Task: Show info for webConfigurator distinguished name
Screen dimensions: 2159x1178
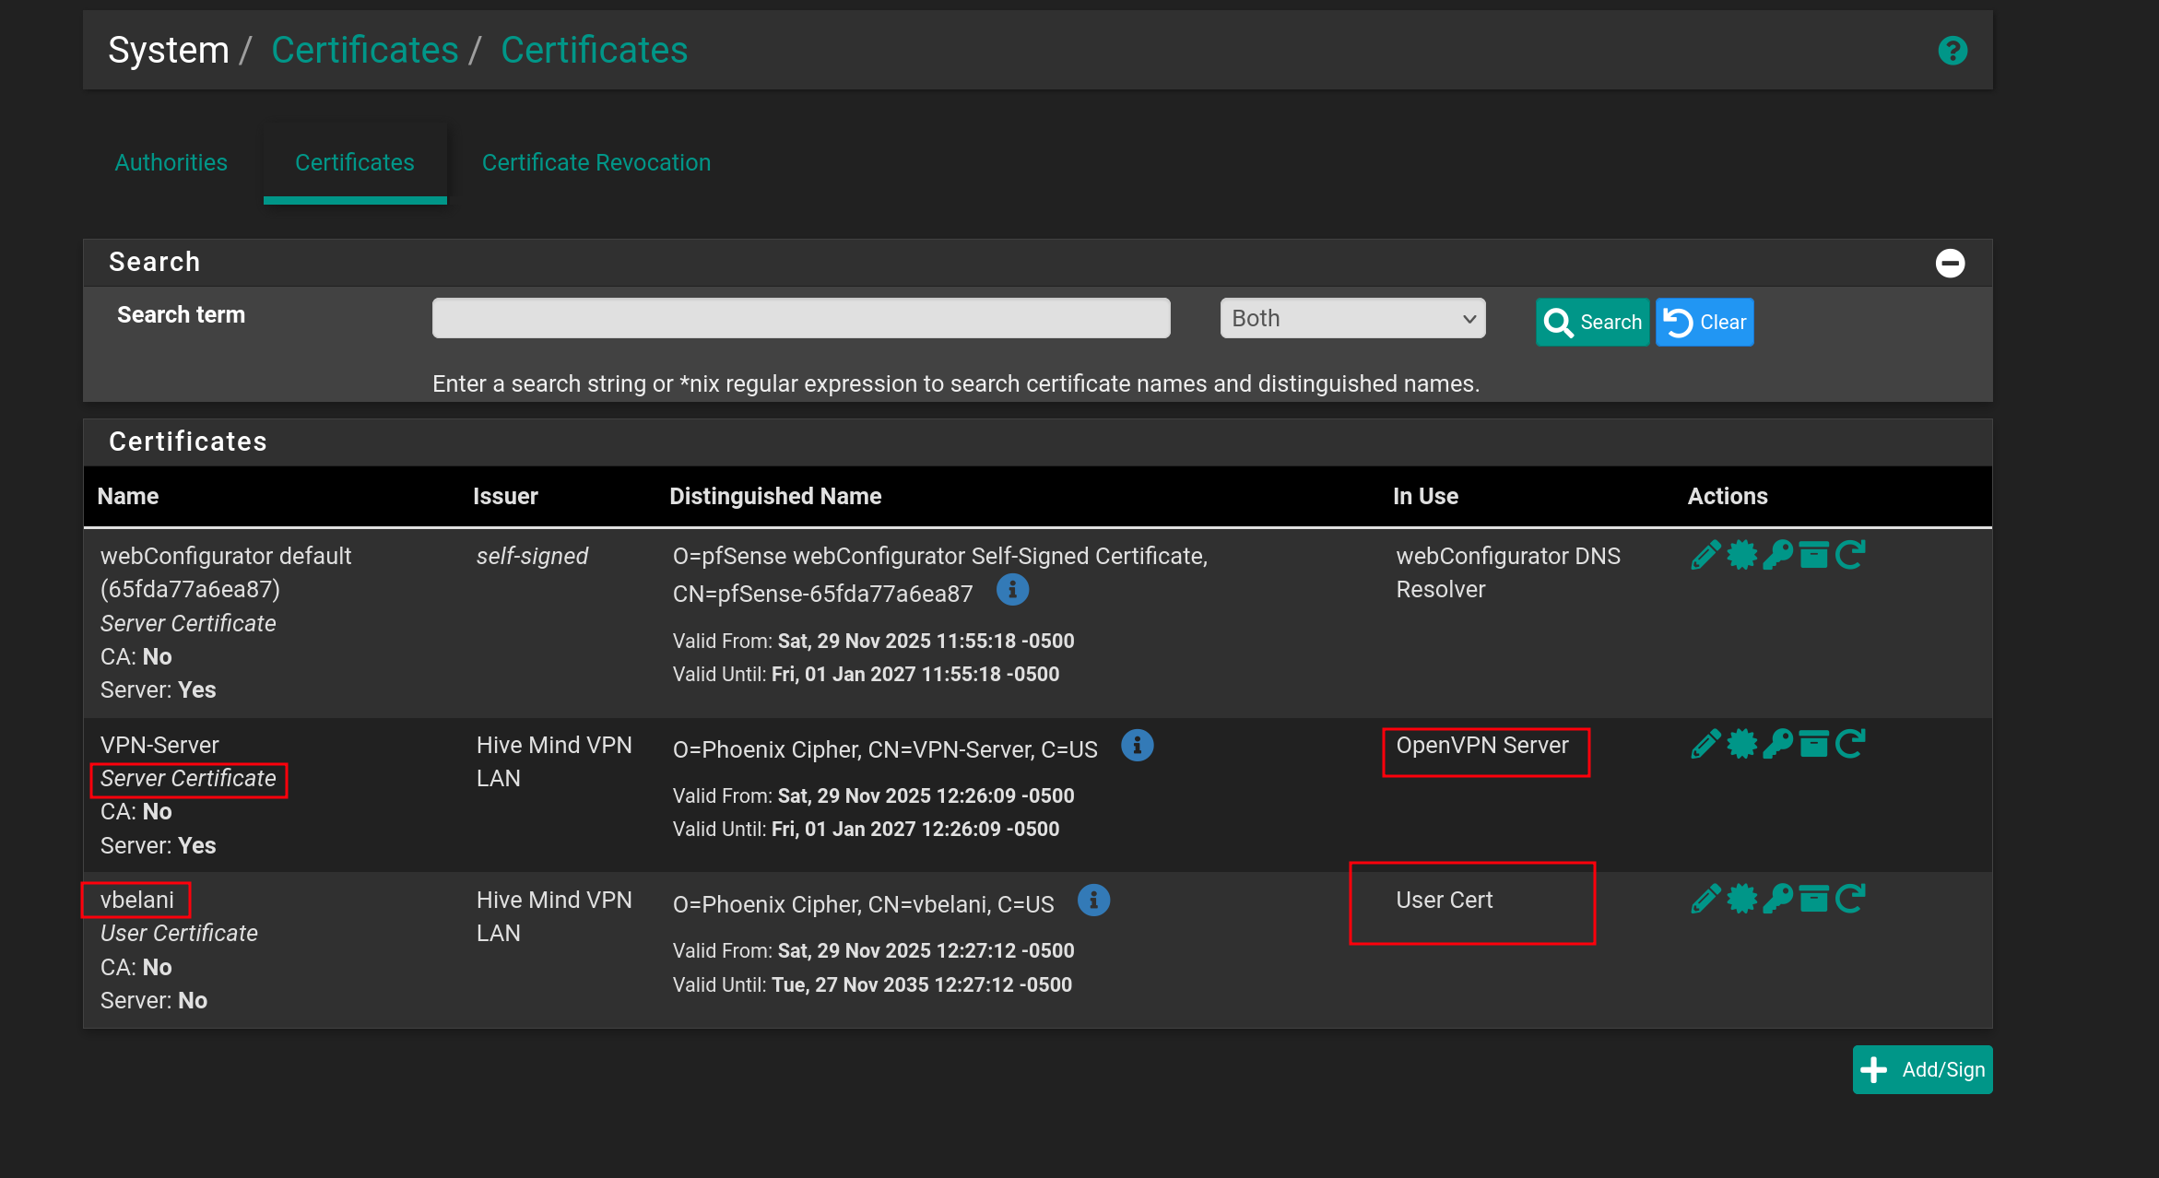Action: pyautogui.click(x=1012, y=591)
